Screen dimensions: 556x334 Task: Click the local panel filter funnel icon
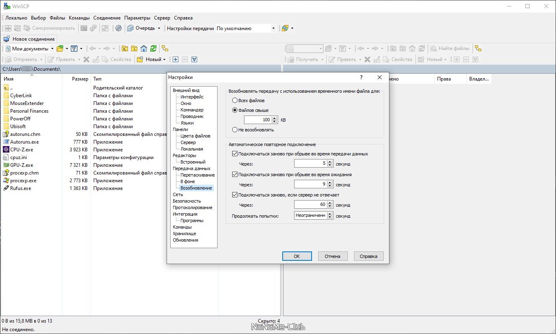[74, 48]
